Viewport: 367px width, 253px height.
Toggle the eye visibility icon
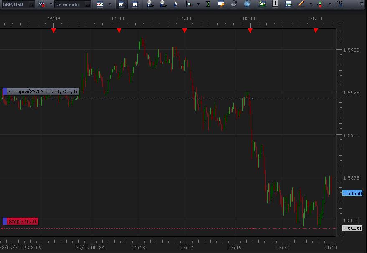[x=234, y=4]
